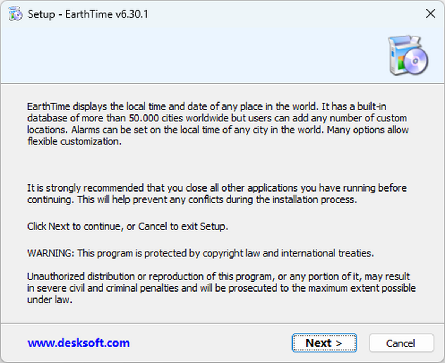Close the EarthTime Setup window
Screen dimensions: 445x363
[430, 14]
